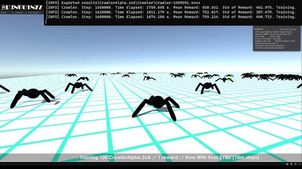
Task: Open the Display 1 dropdown
Action: 21,13
